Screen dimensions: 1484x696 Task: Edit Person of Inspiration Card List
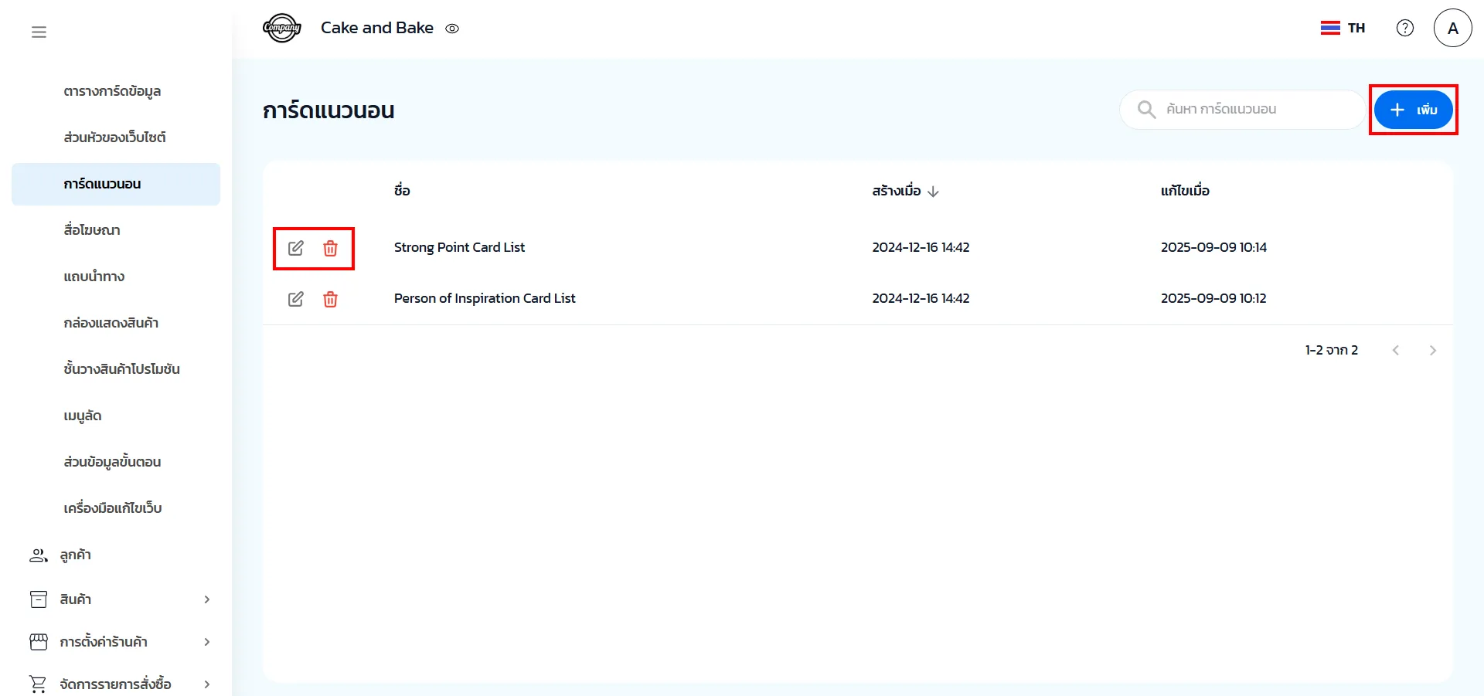296,299
